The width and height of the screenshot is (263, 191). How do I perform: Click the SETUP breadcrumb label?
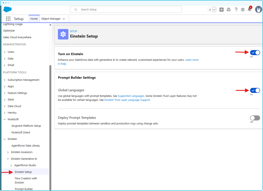(73, 31)
